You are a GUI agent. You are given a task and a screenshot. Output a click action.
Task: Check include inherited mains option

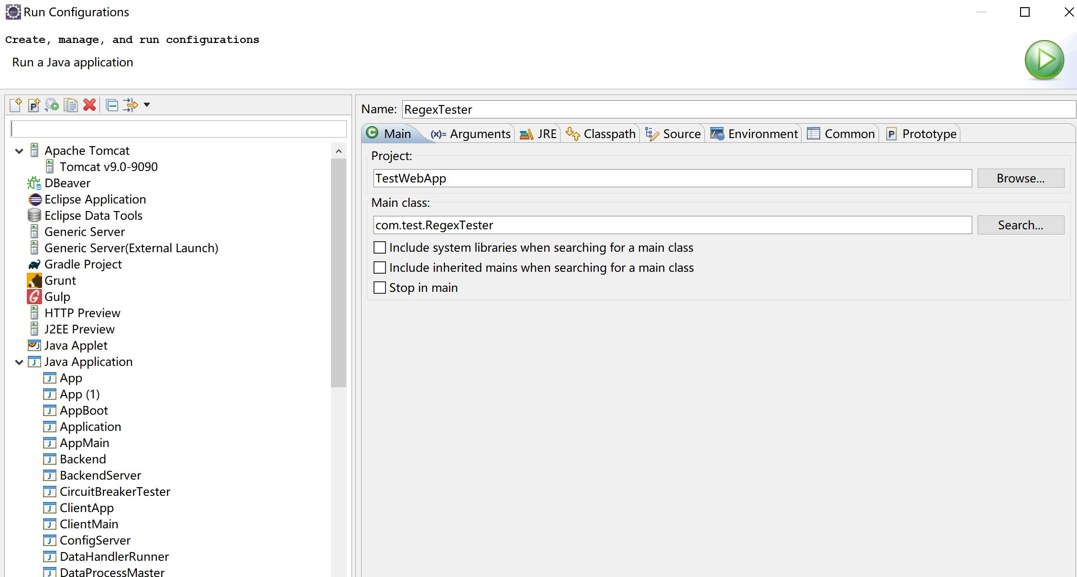380,267
